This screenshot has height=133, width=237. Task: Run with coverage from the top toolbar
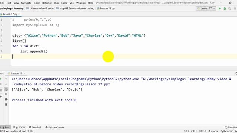coord(230,8)
